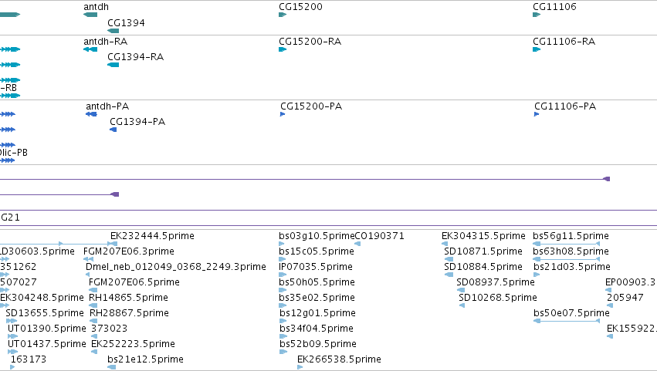Select the CG1394-PA protein feature
This screenshot has width=657, height=371.
click(x=113, y=130)
